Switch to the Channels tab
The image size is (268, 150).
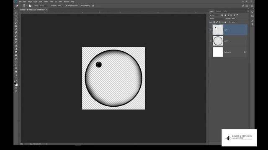pos(219,11)
